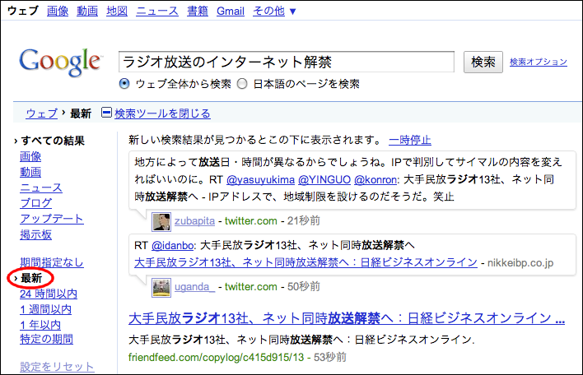The width and height of the screenshot is (583, 375).
Task: Expand the その他 dropdown menu
Action: click(x=274, y=12)
